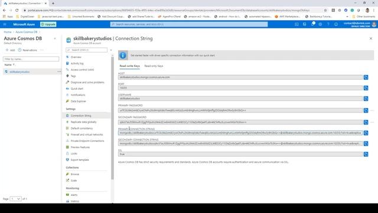
Task: Go back in the browser
Action: 4,11
